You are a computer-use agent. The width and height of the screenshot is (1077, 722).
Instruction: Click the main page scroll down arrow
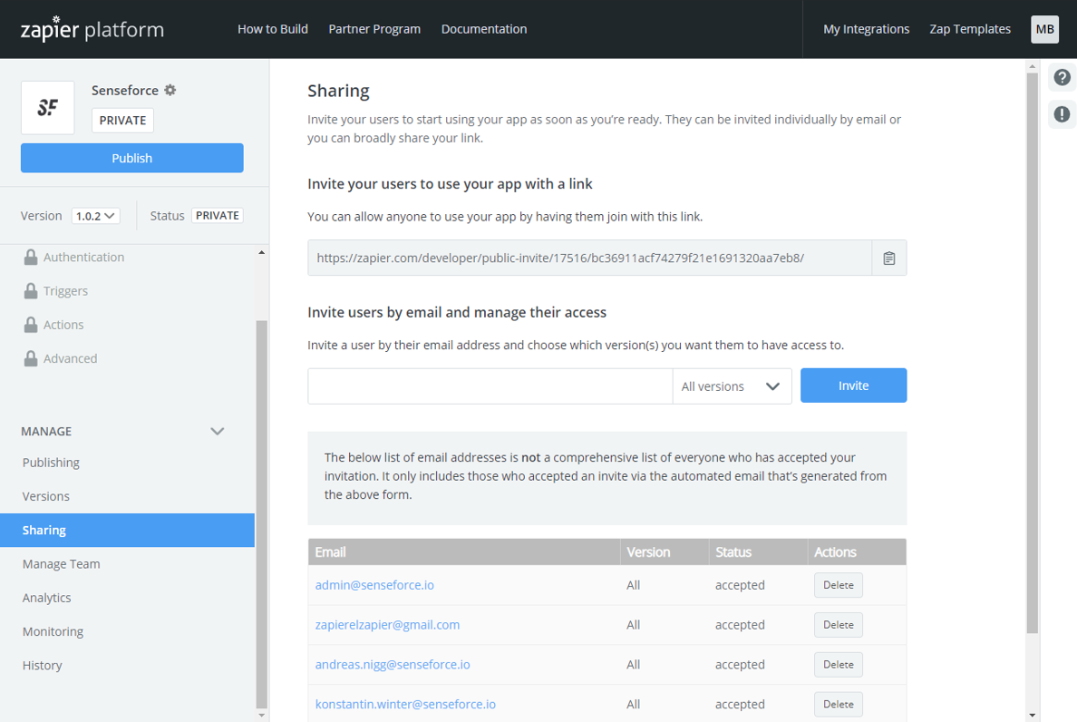pyautogui.click(x=1033, y=715)
